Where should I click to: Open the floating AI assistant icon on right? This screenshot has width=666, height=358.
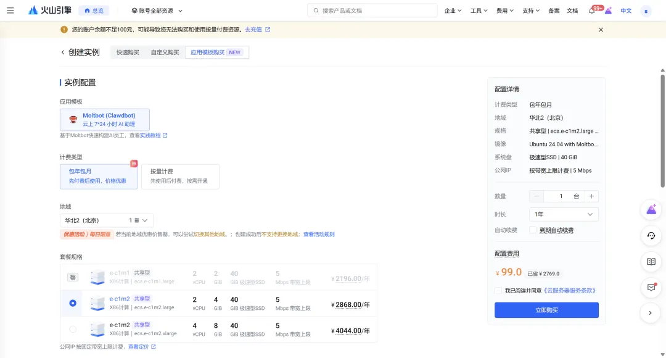651,210
